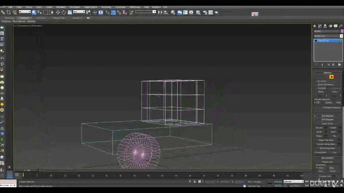Viewport: 344px width, 193px height.
Task: Click the Align tool icon
Action: pyautogui.click(x=166, y=12)
